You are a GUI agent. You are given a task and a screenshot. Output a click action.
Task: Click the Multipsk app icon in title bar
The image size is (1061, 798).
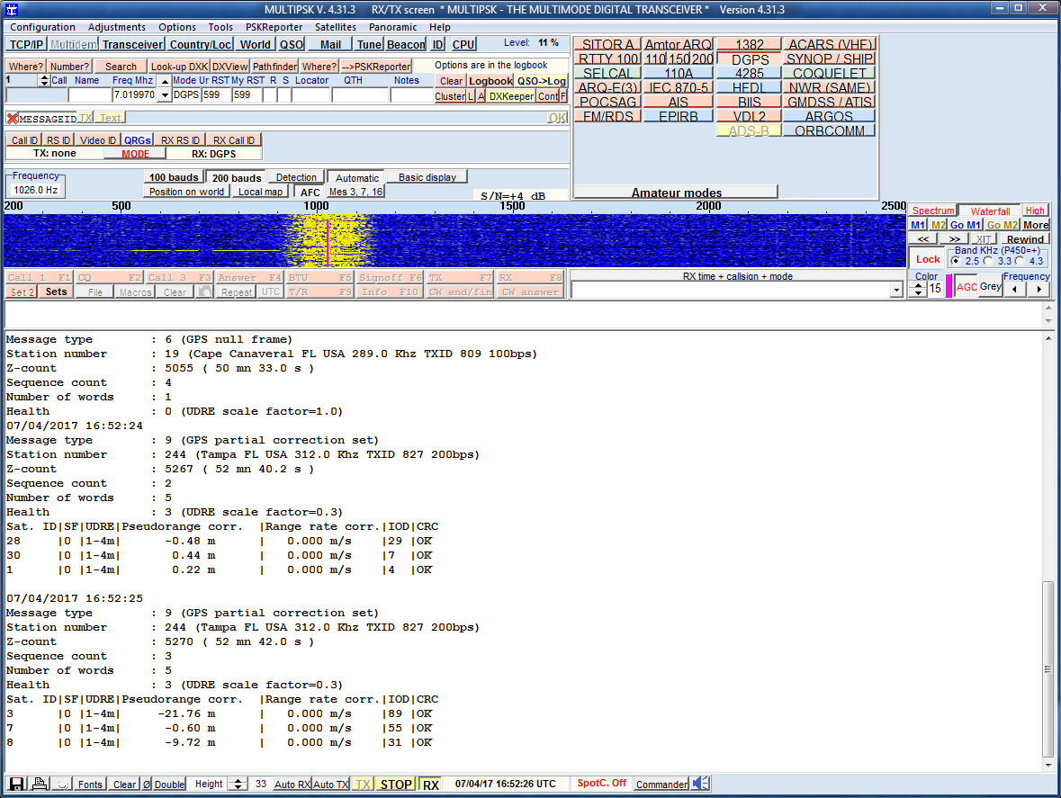12,10
